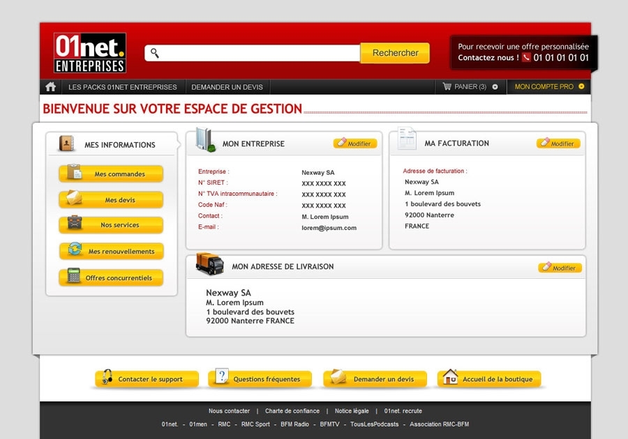Click the building icon beside Mon Entreprise
The width and height of the screenshot is (628, 439).
tap(206, 139)
